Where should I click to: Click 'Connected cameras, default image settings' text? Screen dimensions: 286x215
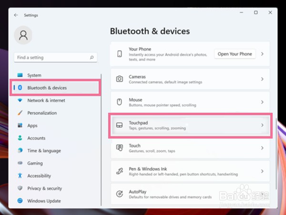pyautogui.click(x=165, y=82)
